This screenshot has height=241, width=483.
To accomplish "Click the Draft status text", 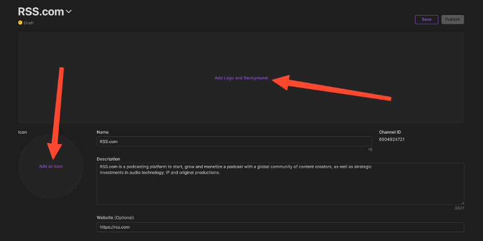I will [29, 23].
